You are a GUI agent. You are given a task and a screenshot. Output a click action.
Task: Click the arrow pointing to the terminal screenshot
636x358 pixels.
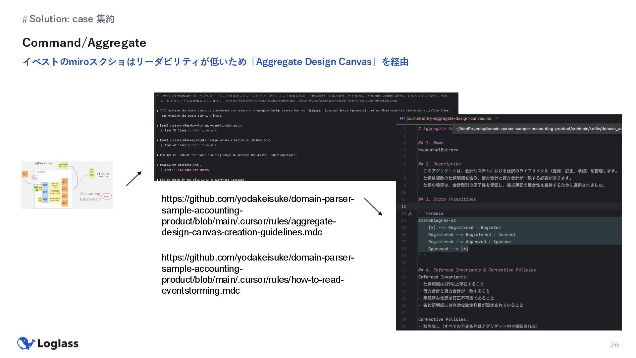click(x=134, y=179)
